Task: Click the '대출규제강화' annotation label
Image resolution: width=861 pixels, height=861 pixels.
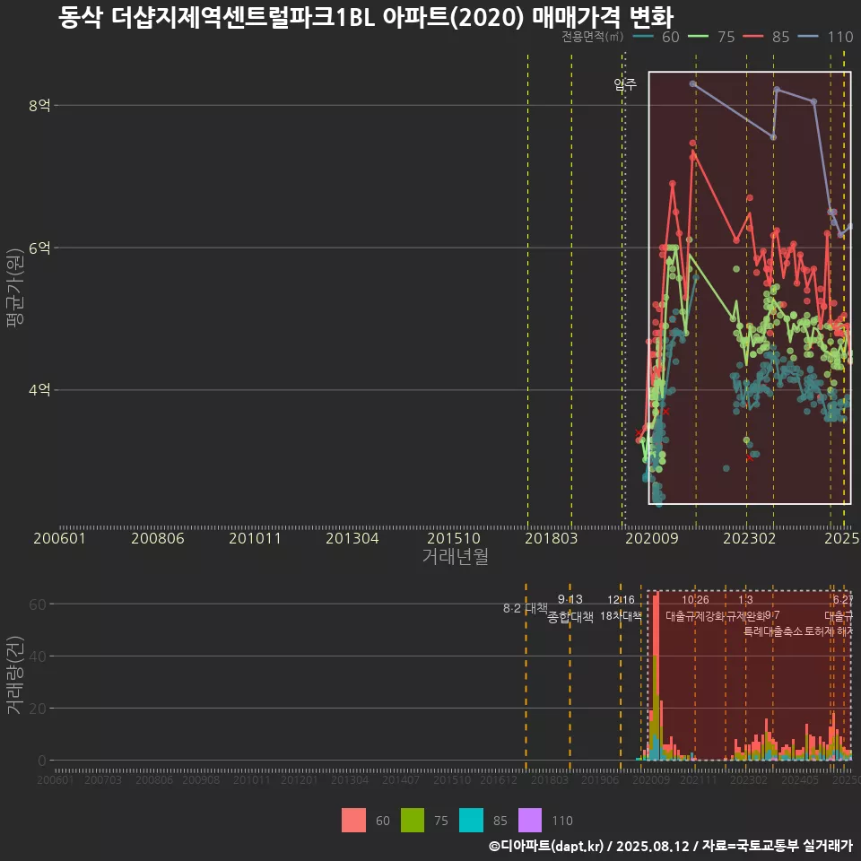Action: coord(694,616)
